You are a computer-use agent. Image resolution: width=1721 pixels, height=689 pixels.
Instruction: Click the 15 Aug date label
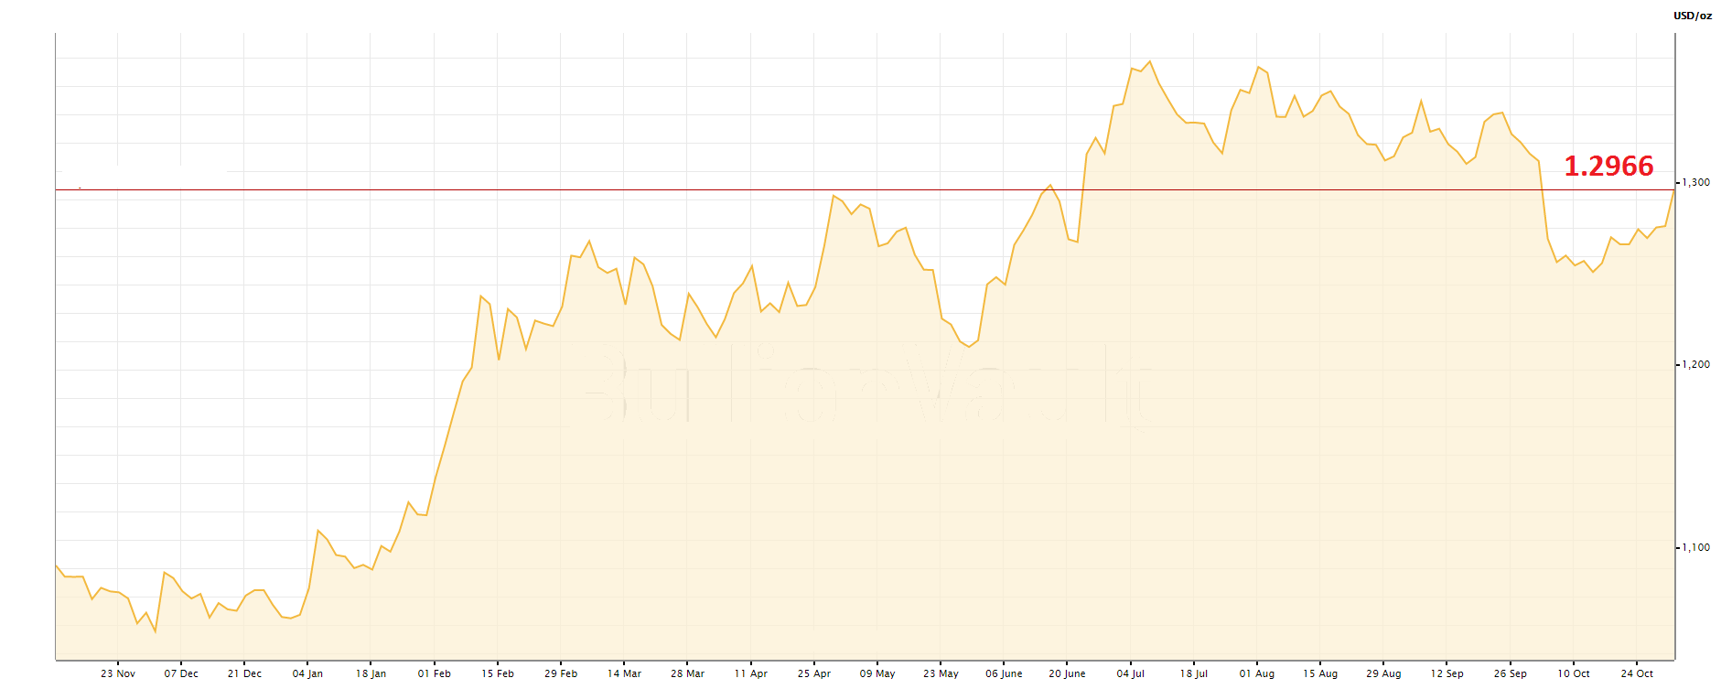click(x=1320, y=673)
